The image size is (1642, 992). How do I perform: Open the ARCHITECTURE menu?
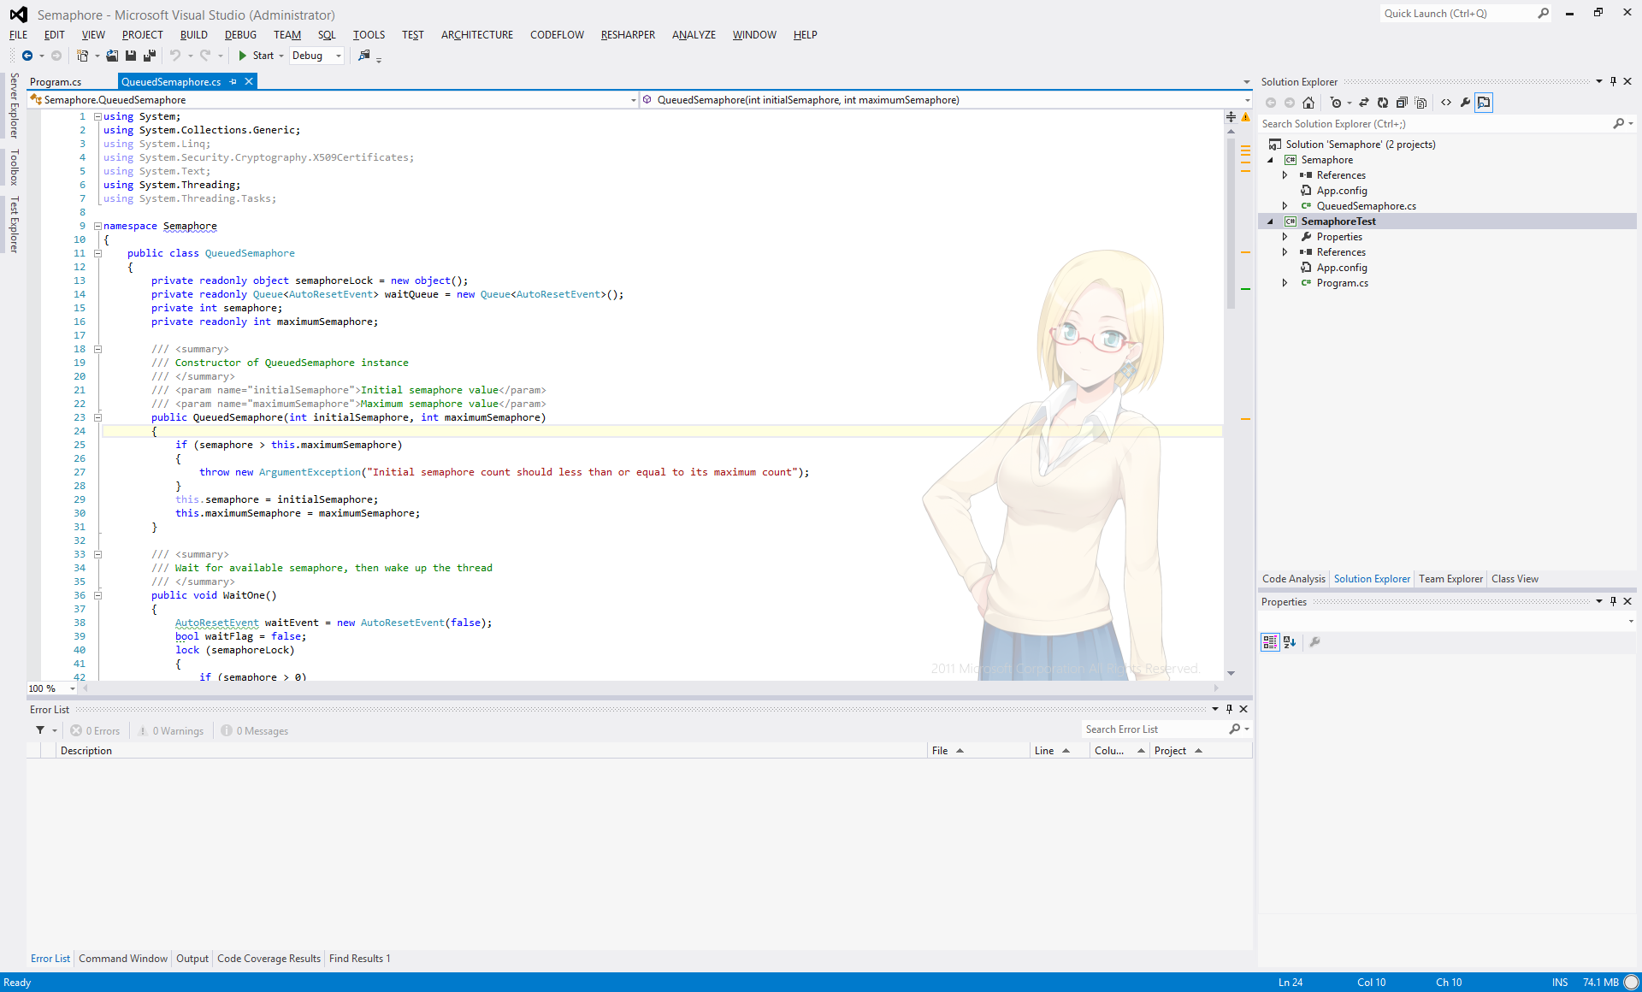point(477,35)
